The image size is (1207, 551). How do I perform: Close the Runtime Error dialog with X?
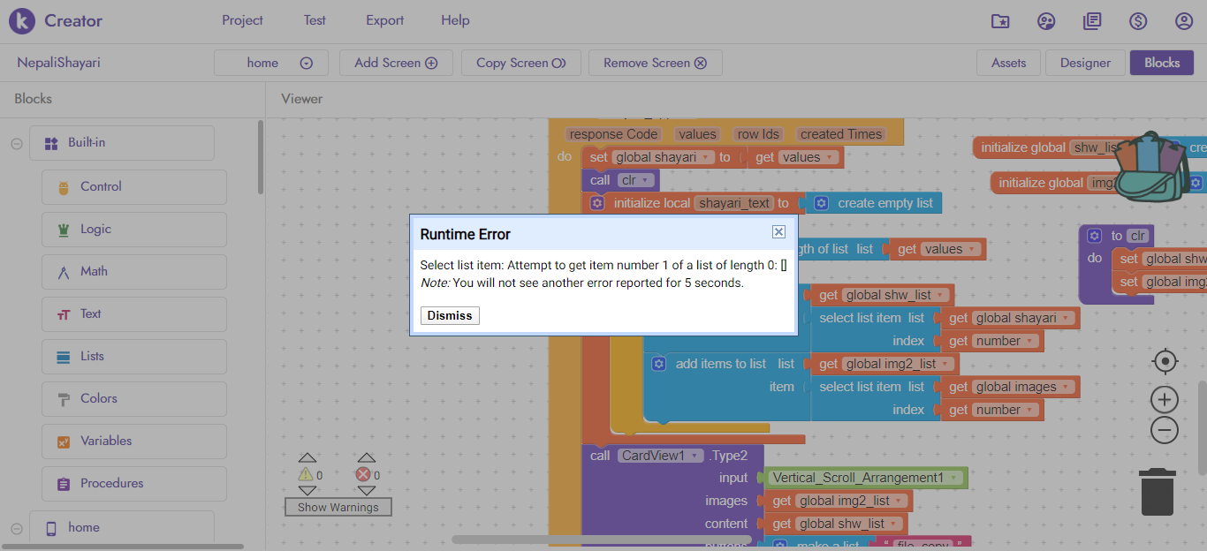778,231
